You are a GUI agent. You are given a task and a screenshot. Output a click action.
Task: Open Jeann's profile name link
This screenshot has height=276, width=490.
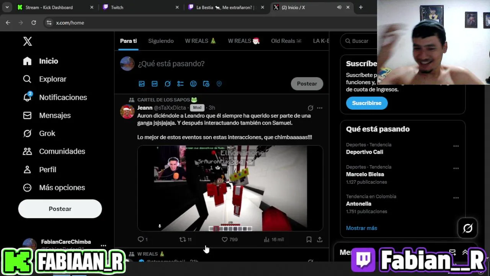(x=145, y=108)
